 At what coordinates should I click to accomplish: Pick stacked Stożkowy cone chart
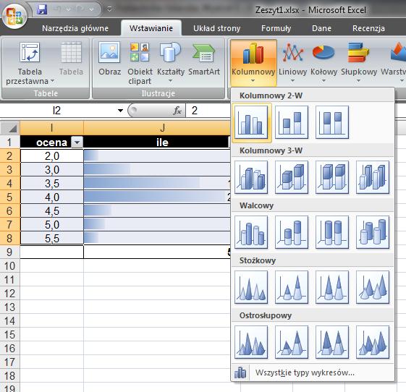[x=292, y=287]
